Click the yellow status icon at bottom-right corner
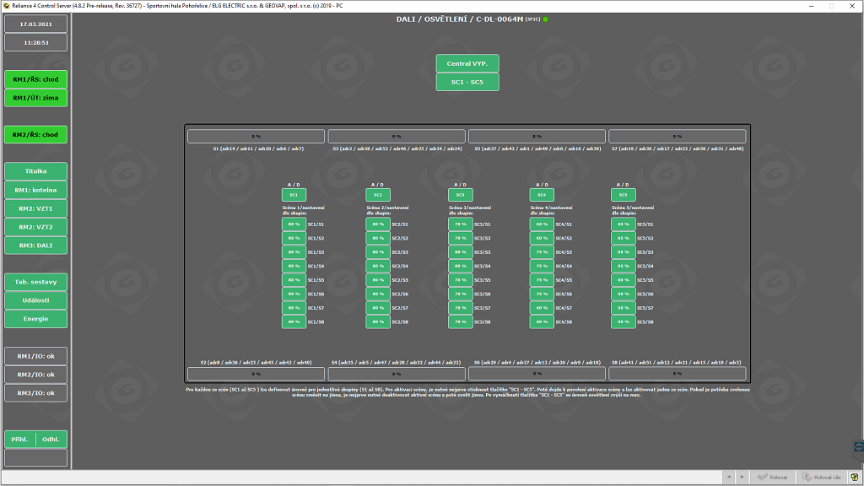Image resolution: width=864 pixels, height=486 pixels. (x=855, y=477)
